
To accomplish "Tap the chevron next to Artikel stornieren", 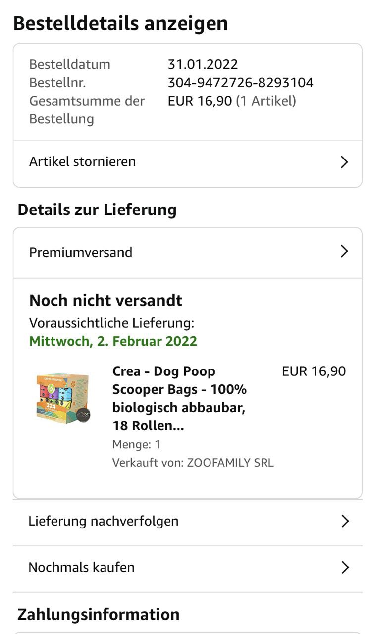I will coord(344,162).
